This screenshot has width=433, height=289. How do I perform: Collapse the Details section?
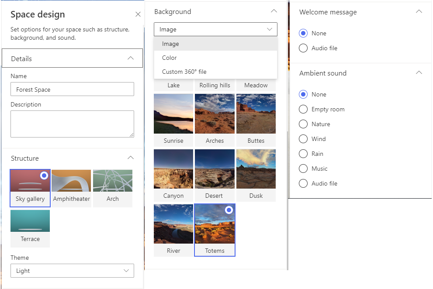(x=130, y=58)
